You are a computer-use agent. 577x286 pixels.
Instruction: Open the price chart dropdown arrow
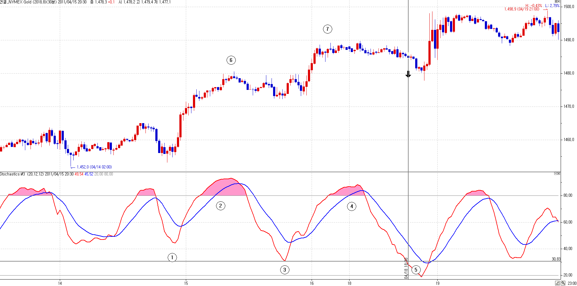pos(559,2)
